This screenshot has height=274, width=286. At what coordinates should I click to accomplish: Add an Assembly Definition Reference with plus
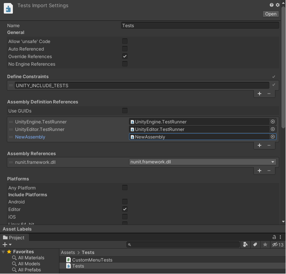(x=260, y=145)
